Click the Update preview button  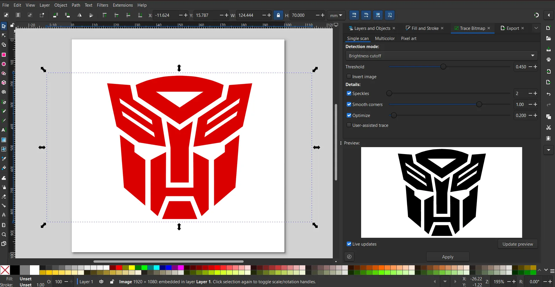click(517, 244)
